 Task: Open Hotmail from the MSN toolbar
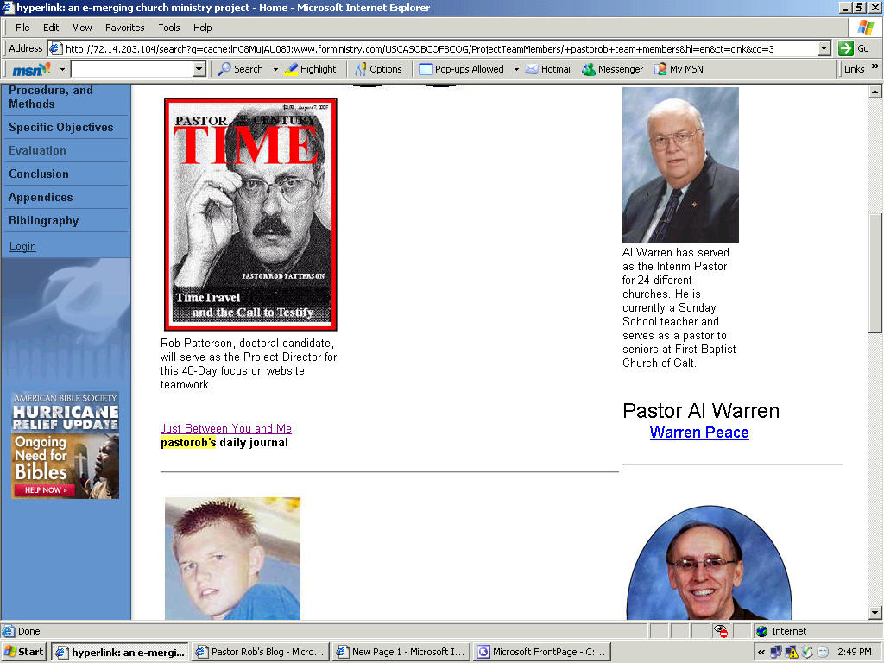548,69
